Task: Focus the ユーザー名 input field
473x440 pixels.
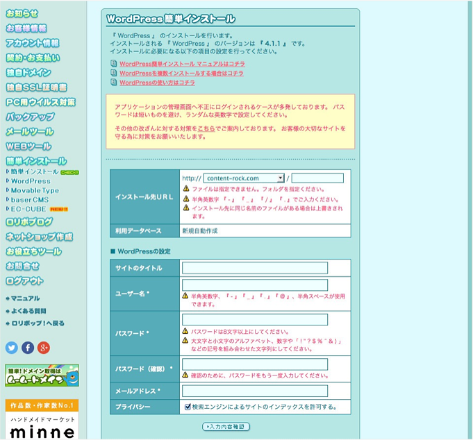Action: pos(255,285)
